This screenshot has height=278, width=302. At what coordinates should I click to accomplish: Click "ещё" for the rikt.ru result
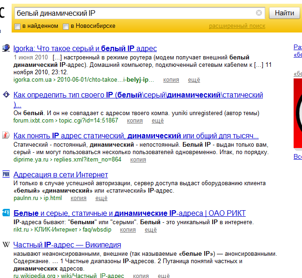coord(151,230)
